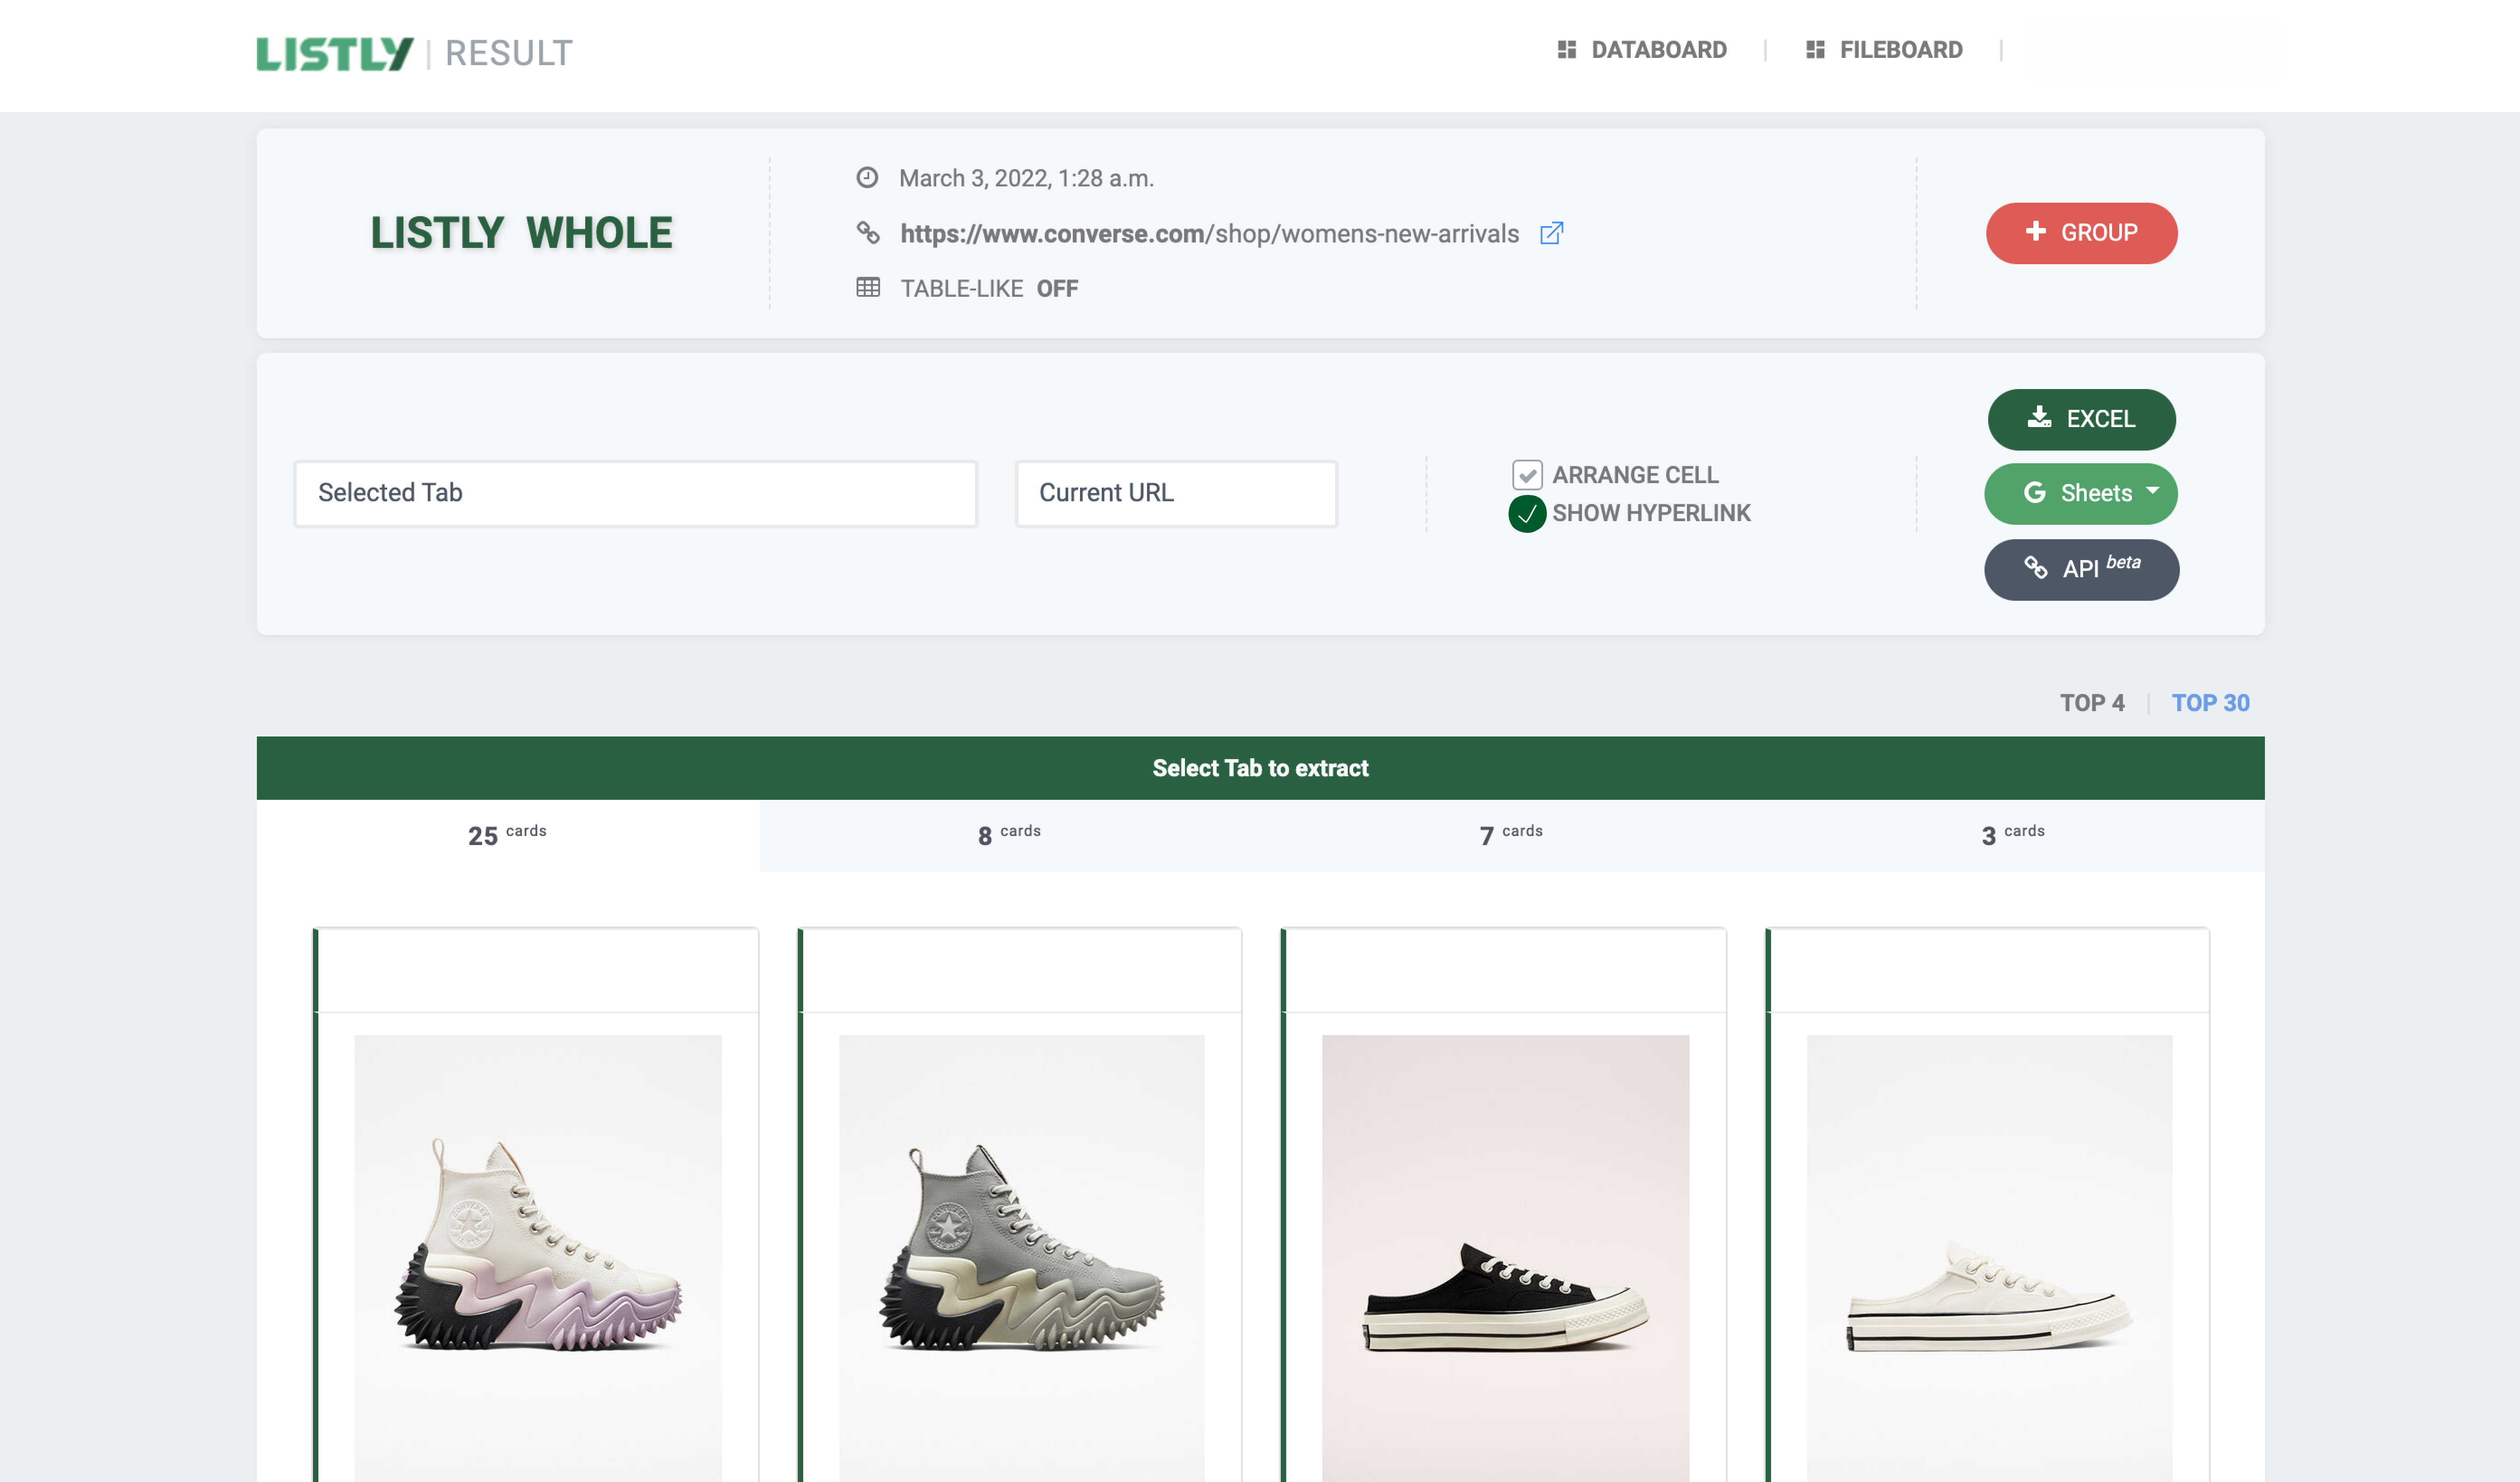Click the API beta button
Screen dimensions: 2520x1482
pos(2081,569)
